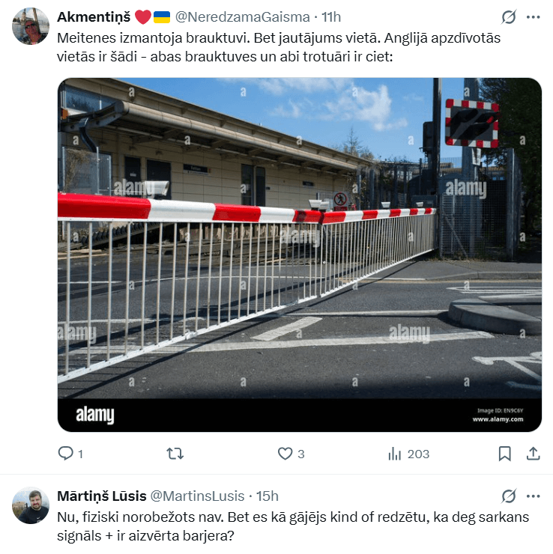Open Akmentiņš's profile picture
Image resolution: width=553 pixels, height=554 pixels.
pos(31,26)
